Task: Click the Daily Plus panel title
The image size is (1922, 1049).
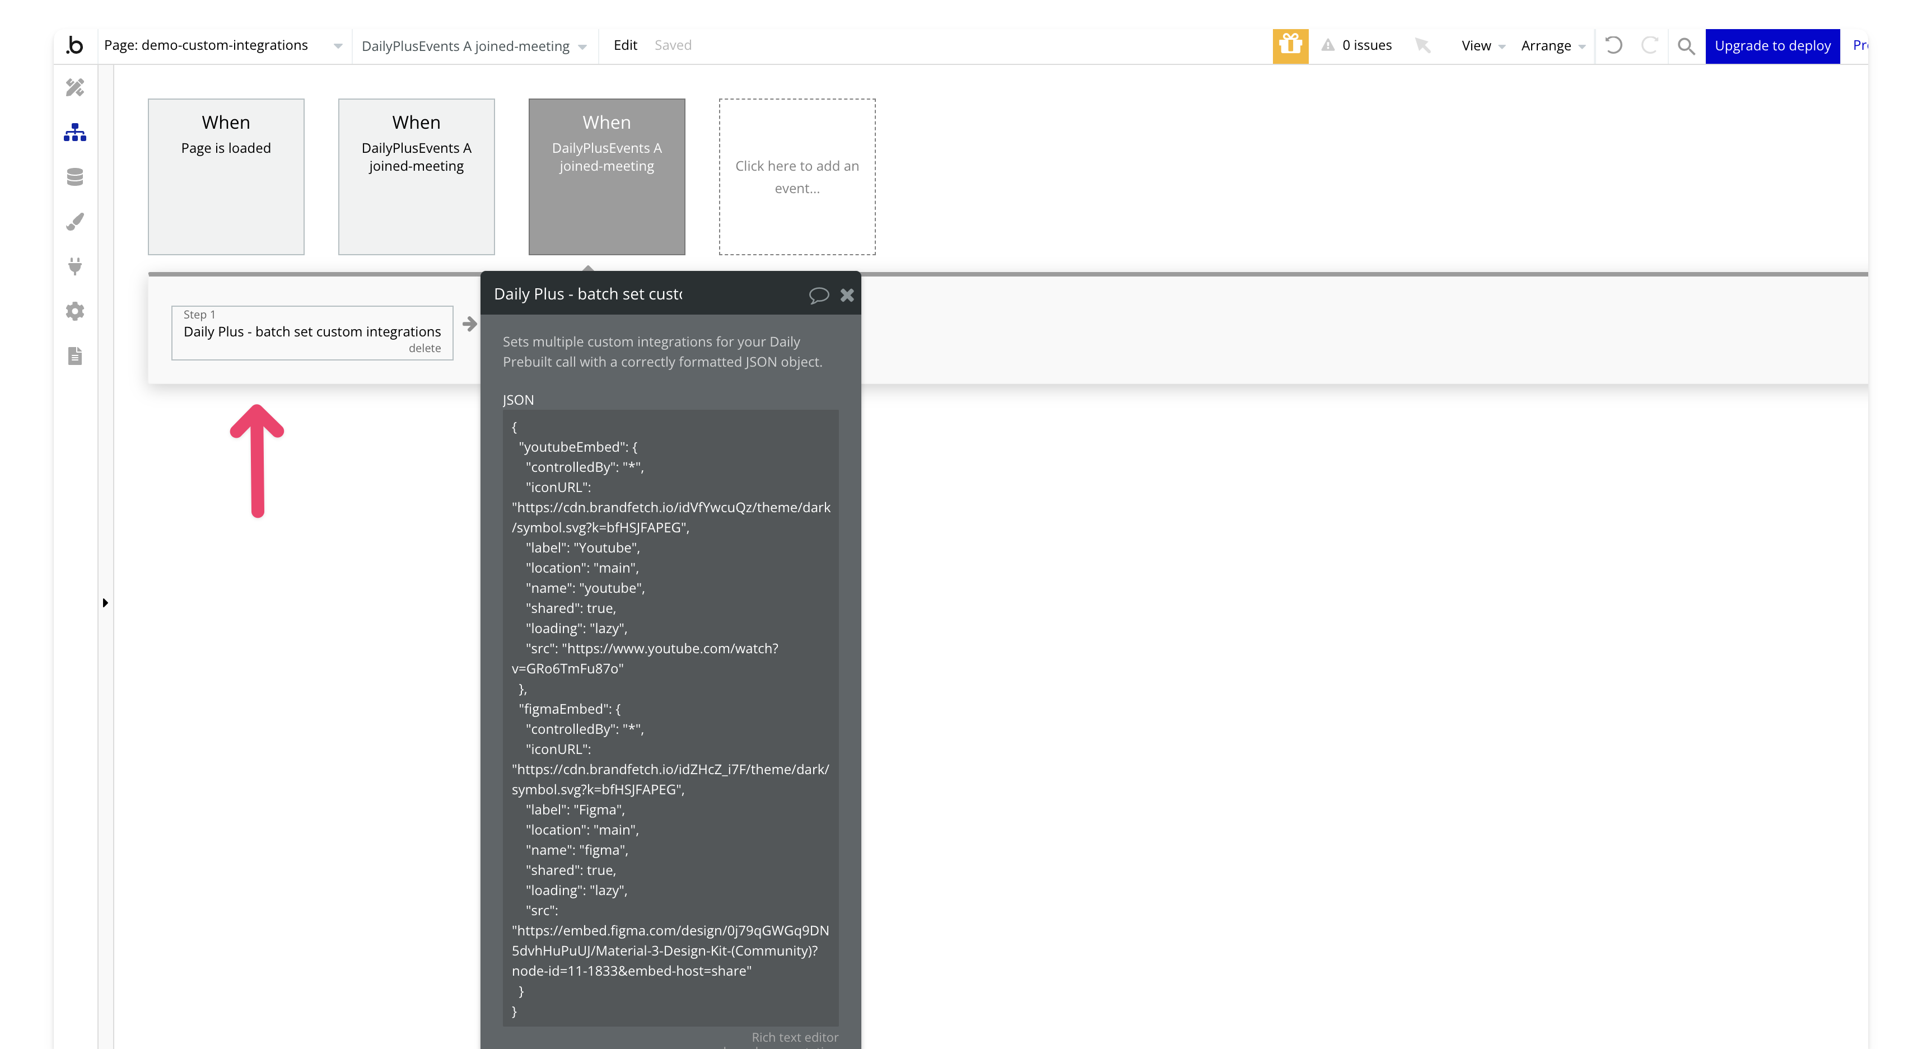Action: click(588, 294)
